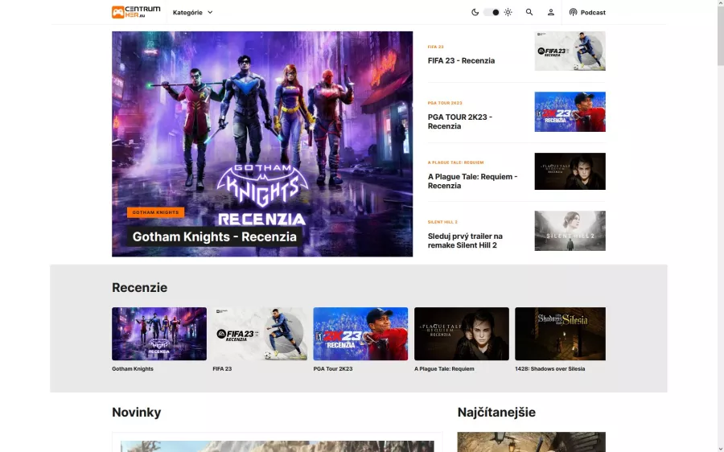
Task: Click the Recenzie section heading
Action: [x=139, y=287]
